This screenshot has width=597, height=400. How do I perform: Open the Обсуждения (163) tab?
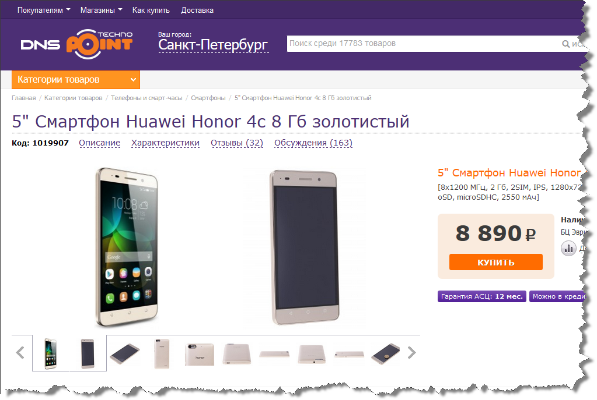pos(313,143)
